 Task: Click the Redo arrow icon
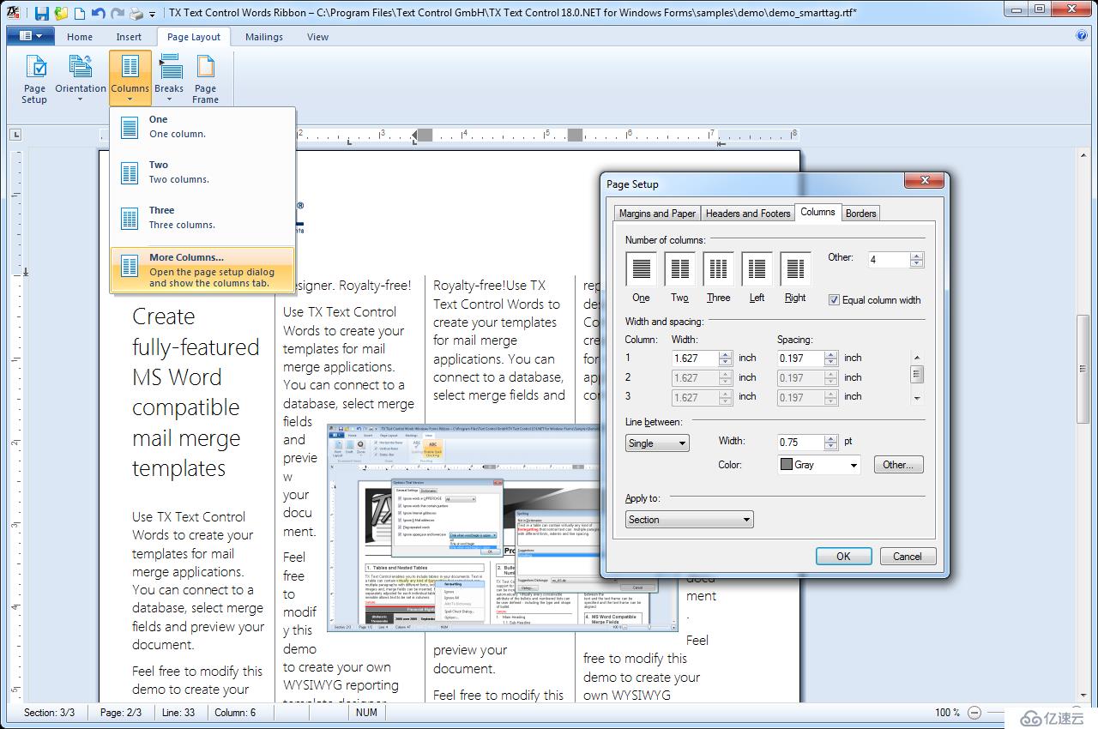pyautogui.click(x=118, y=14)
